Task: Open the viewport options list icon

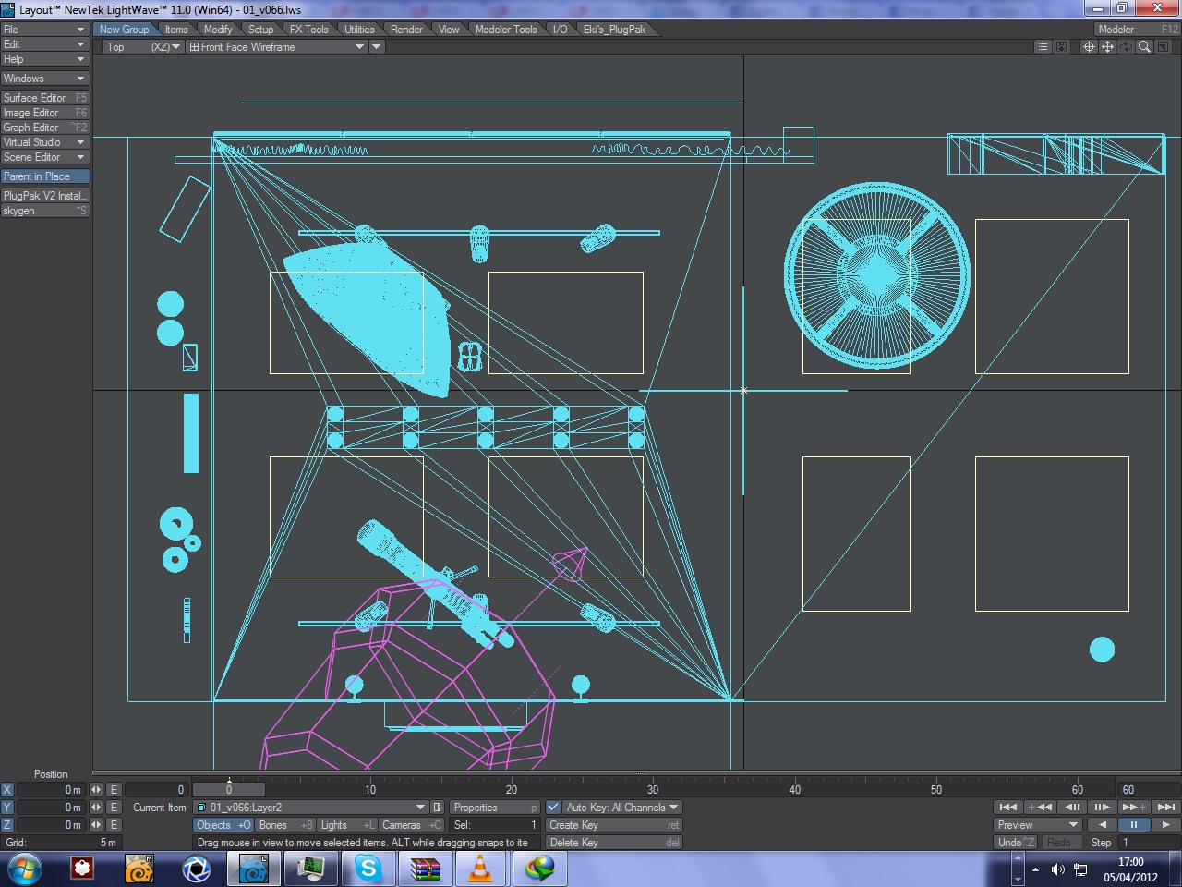Action: (1043, 47)
